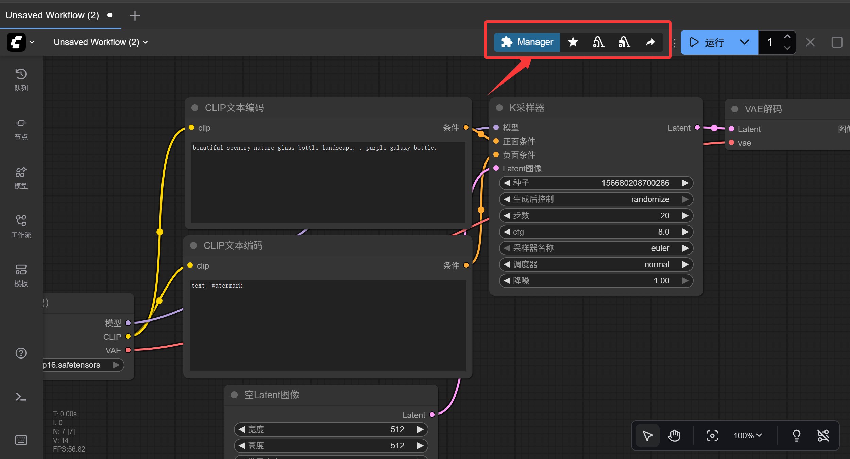Switch to the Unsaved Workflow (2) tab

[x=52, y=15]
